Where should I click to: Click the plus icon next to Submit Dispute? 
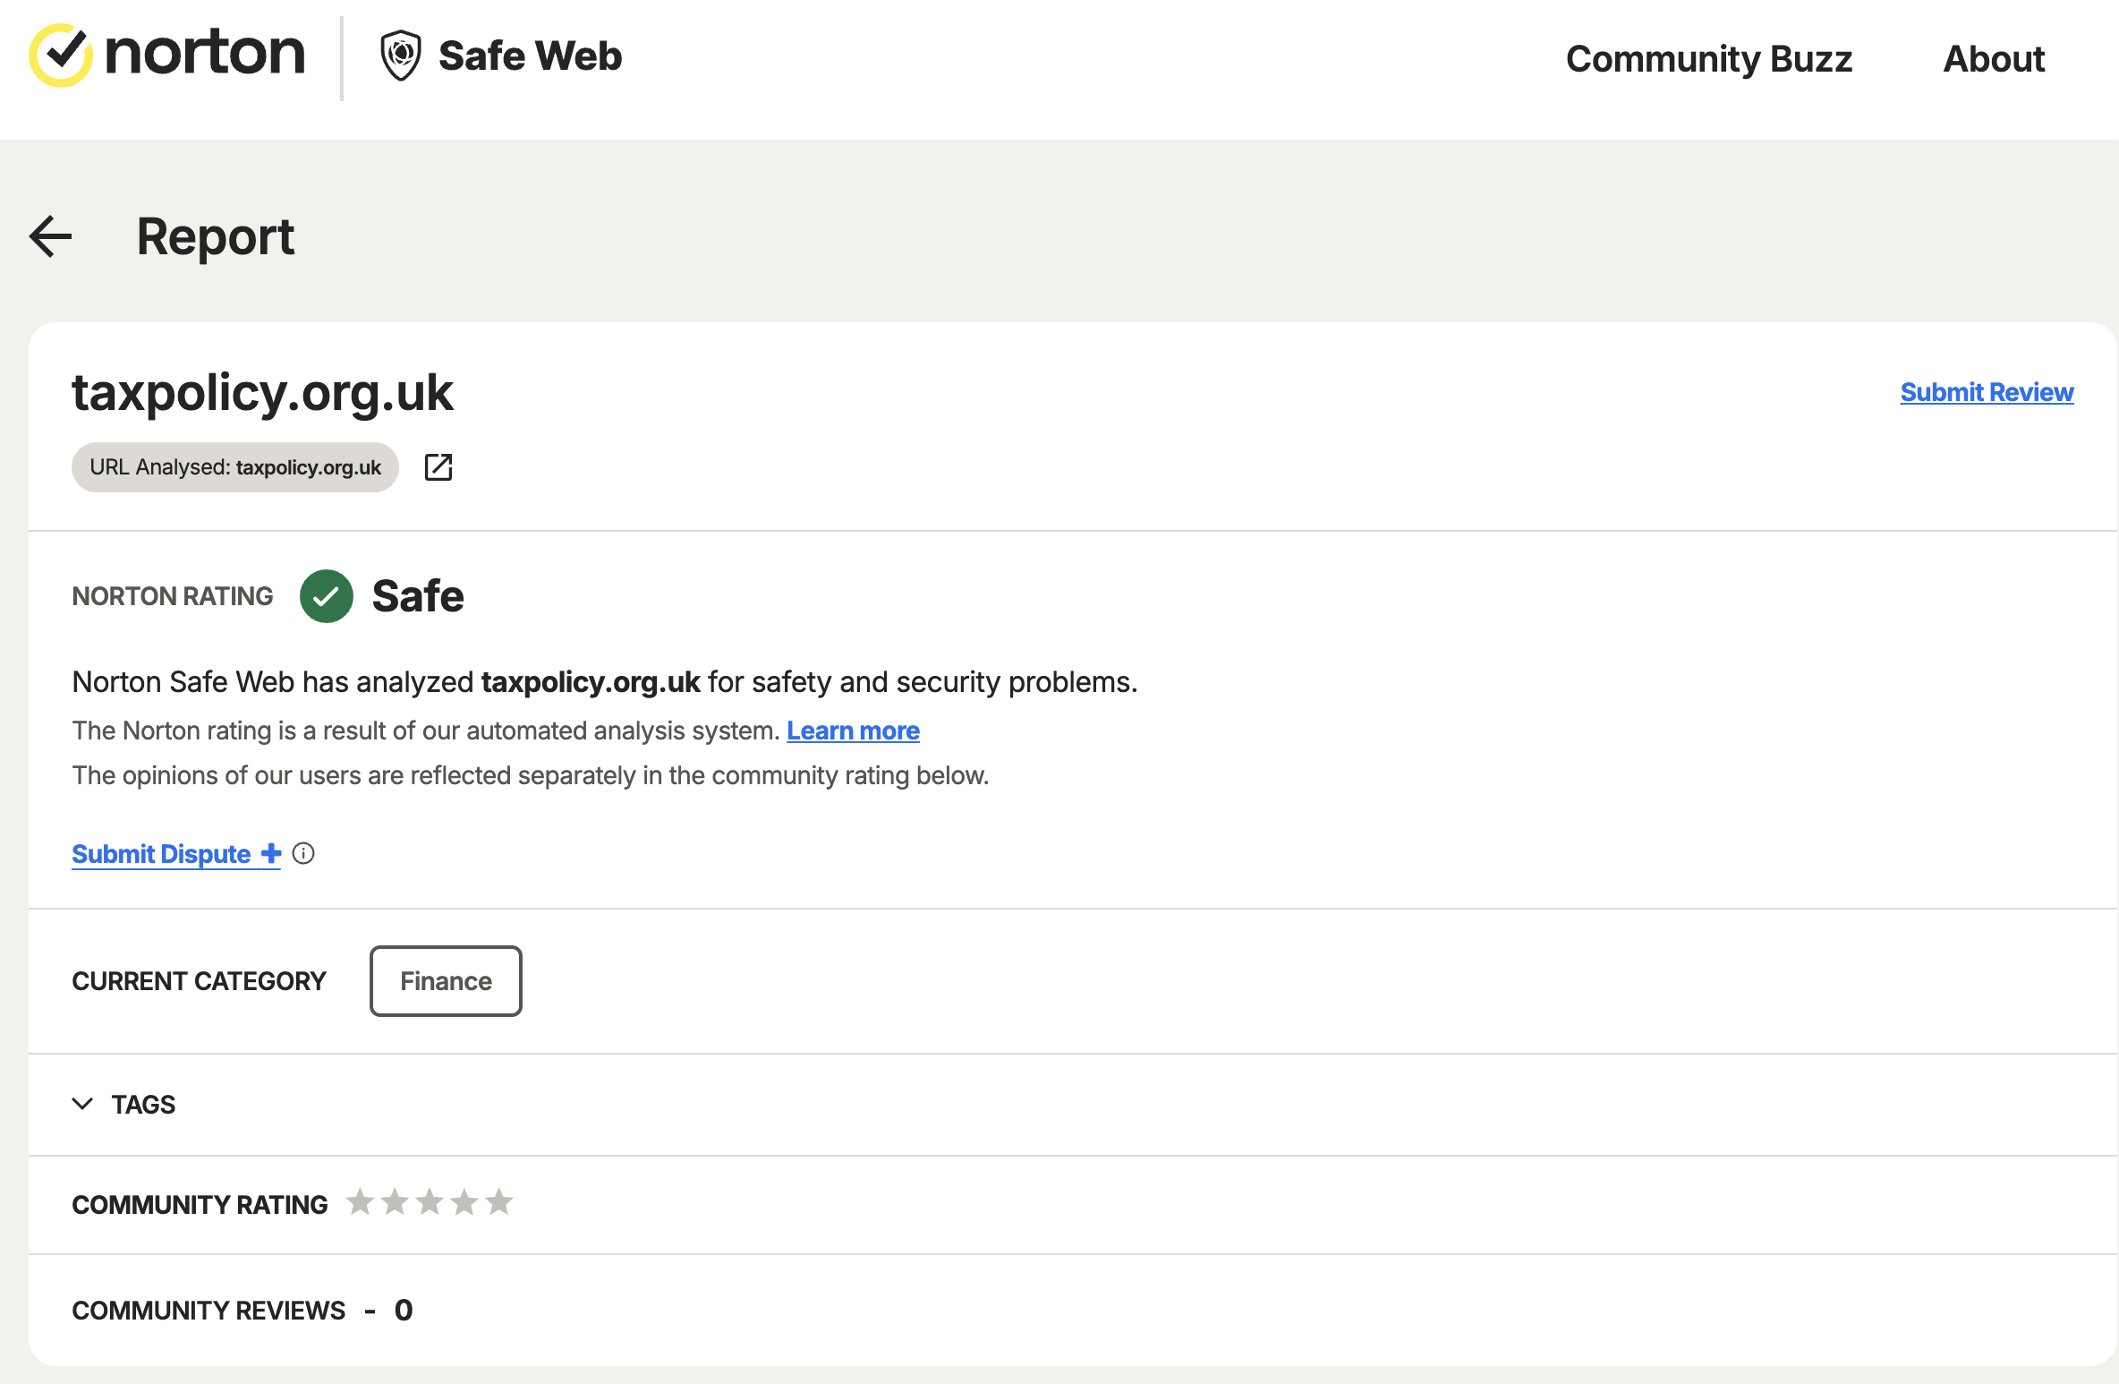(271, 853)
